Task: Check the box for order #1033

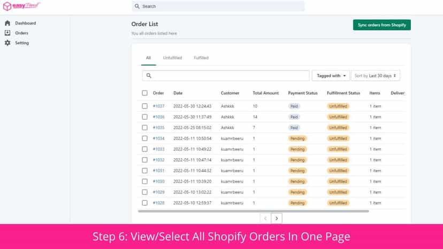Action: [x=144, y=149]
